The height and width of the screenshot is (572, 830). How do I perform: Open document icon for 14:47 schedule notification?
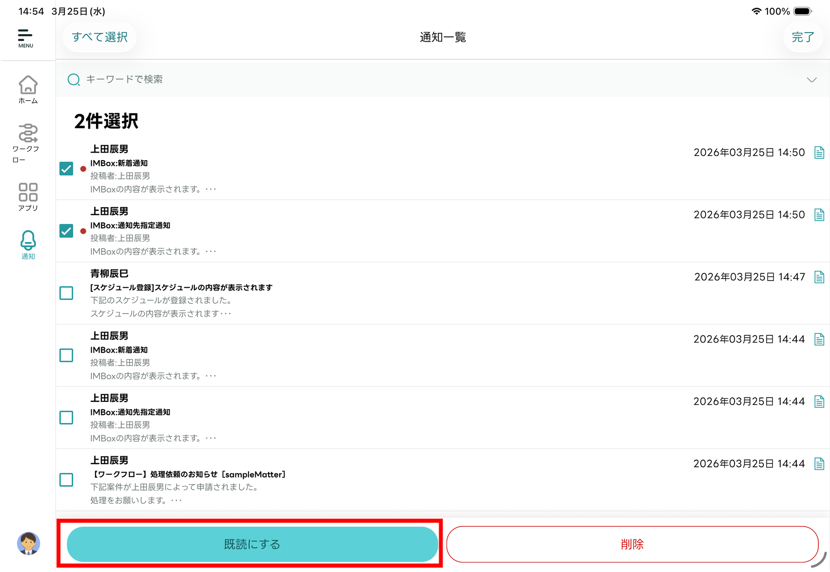click(819, 277)
